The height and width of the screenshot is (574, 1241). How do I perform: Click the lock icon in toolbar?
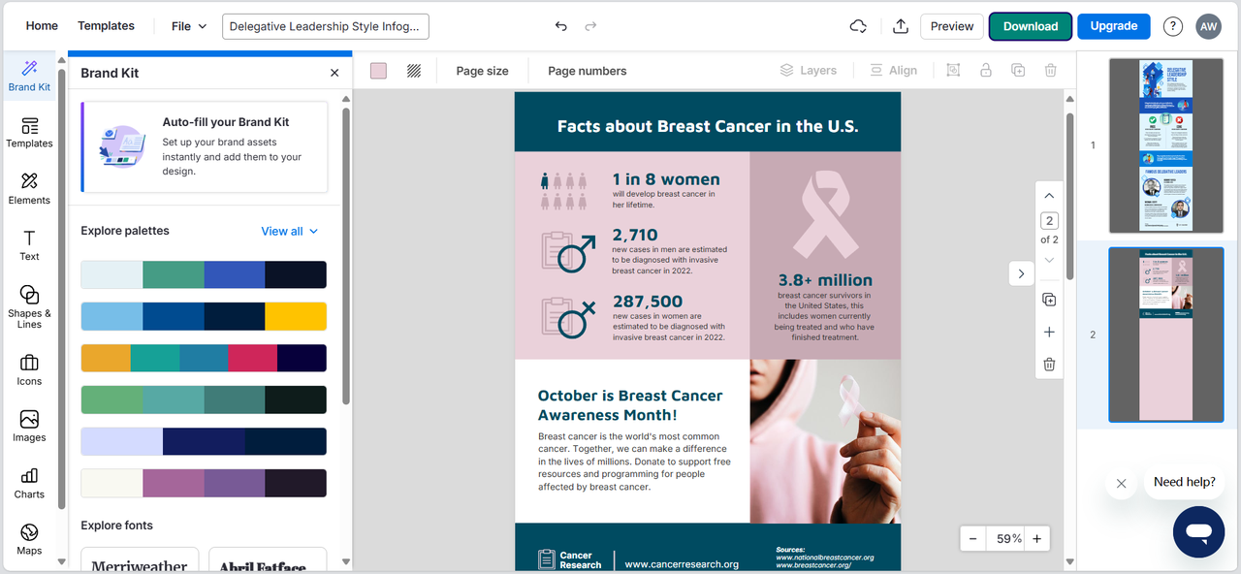985,70
